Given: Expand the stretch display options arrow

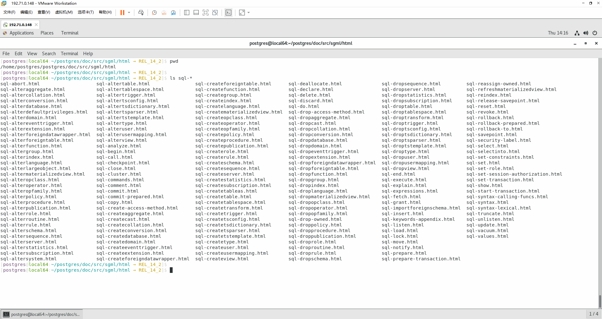Looking at the screenshot, I should point(249,13).
